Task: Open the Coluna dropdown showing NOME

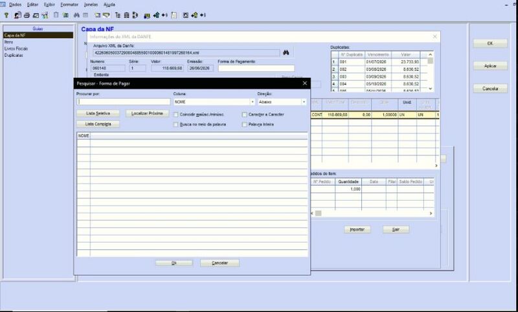Action: pyautogui.click(x=253, y=102)
